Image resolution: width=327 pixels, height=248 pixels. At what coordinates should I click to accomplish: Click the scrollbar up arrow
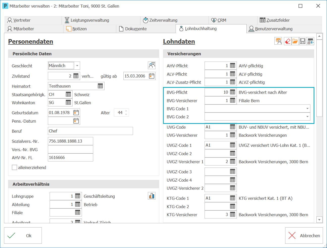pyautogui.click(x=319, y=36)
